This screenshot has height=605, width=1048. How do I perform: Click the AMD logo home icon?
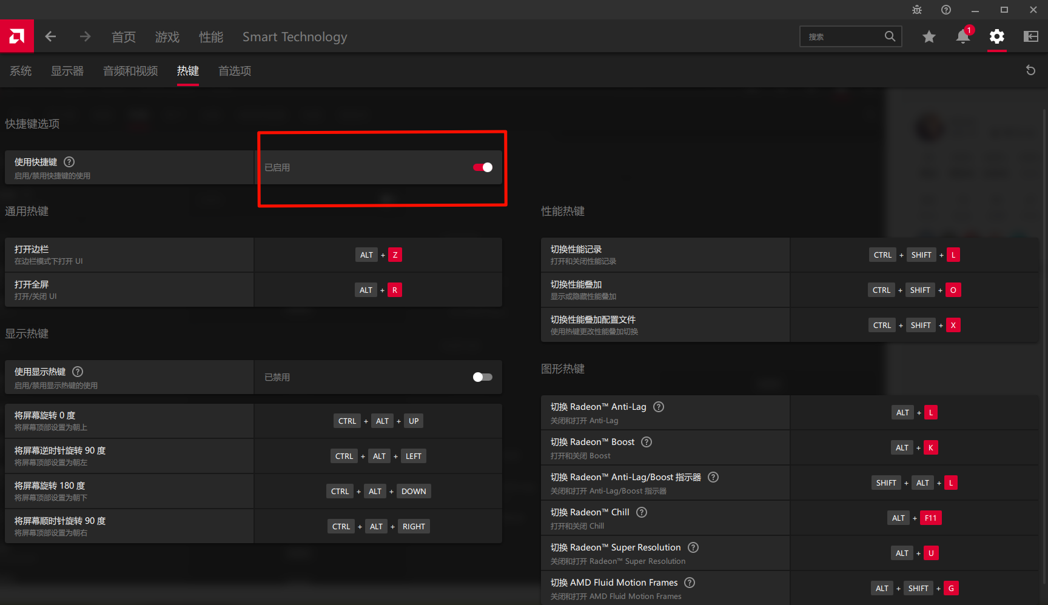tap(17, 36)
